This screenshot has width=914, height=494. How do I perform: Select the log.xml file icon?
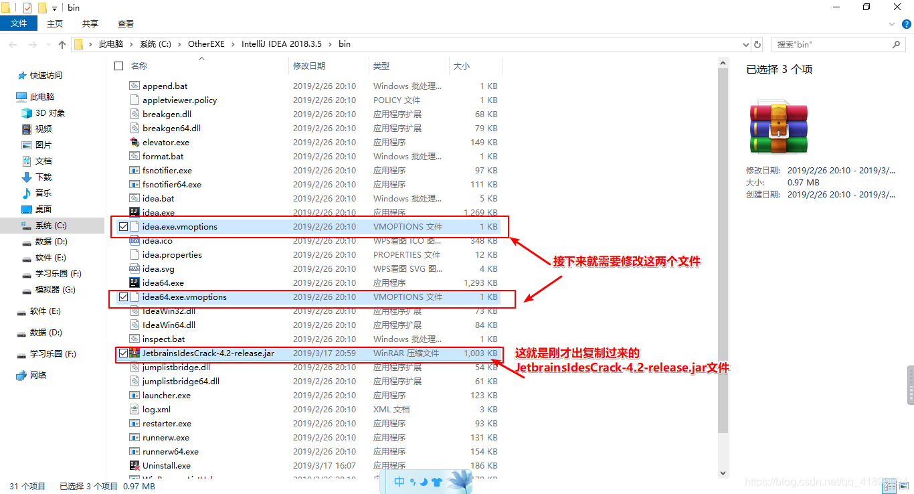coord(134,409)
